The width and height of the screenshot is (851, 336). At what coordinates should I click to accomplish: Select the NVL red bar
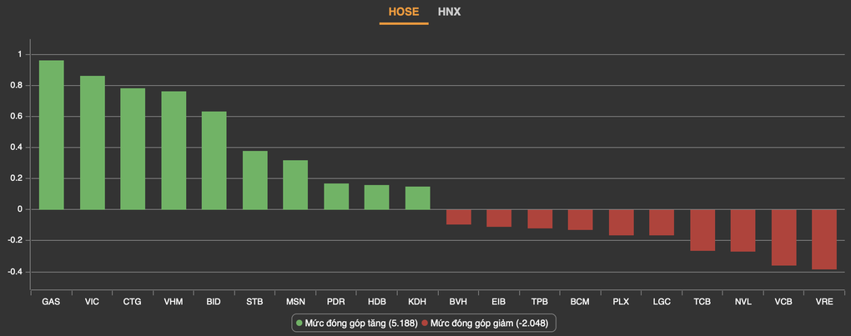tap(743, 230)
